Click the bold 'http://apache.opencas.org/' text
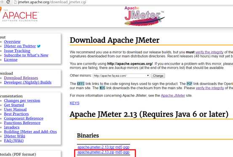 [130, 64]
